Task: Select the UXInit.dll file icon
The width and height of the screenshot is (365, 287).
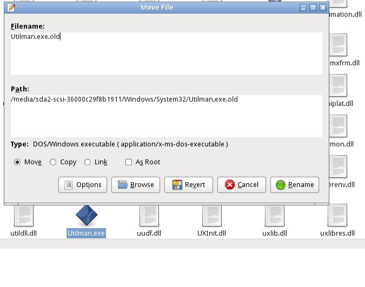Action: (x=212, y=216)
